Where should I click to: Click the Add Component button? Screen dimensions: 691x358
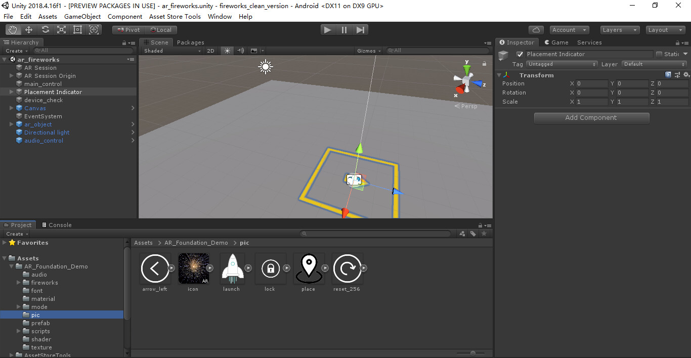(x=591, y=118)
